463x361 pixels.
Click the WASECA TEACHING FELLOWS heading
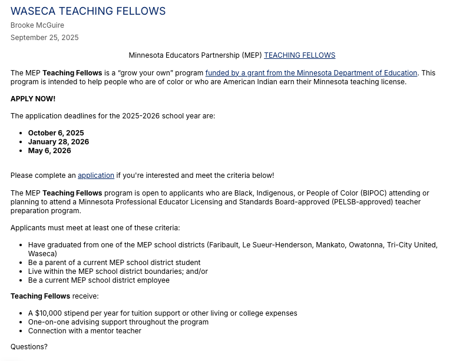pos(88,11)
